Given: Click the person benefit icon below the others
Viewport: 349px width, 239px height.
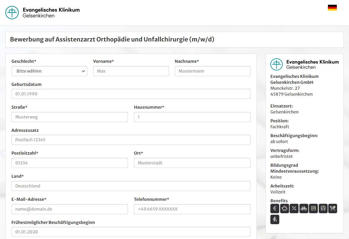Looking at the screenshot, I should coord(275,219).
